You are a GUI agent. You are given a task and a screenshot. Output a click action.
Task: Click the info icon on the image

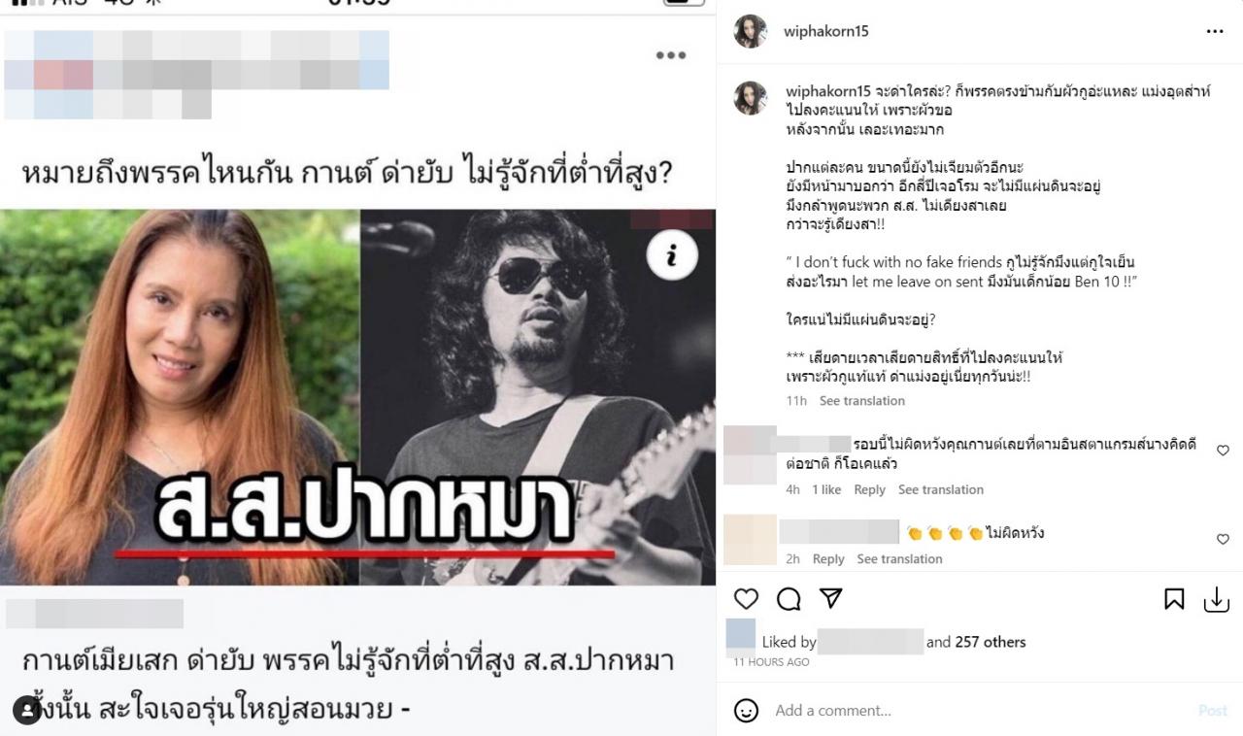coord(672,255)
